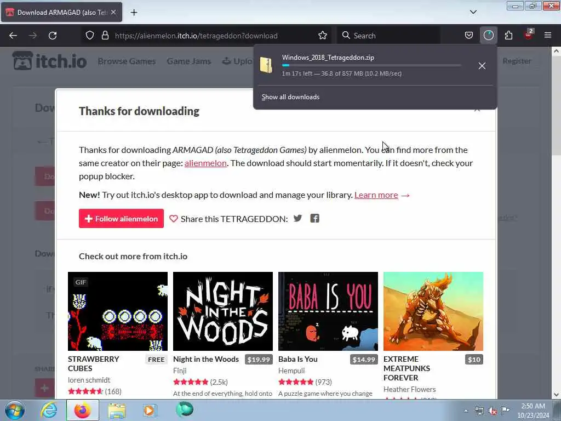This screenshot has width=561, height=421.
Task: Open File Explorer from taskbar
Action: point(117,411)
